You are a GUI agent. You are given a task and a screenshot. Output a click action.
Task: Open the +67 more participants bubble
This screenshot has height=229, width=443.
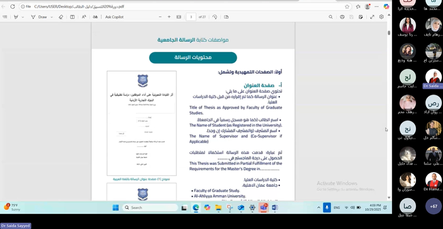click(433, 206)
